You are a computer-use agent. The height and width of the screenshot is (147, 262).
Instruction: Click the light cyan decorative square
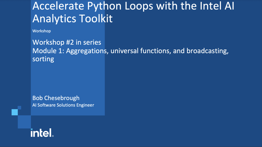pos(15,112)
